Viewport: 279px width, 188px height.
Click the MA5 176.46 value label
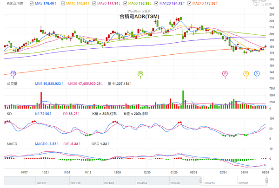pyautogui.click(x=46, y=3)
